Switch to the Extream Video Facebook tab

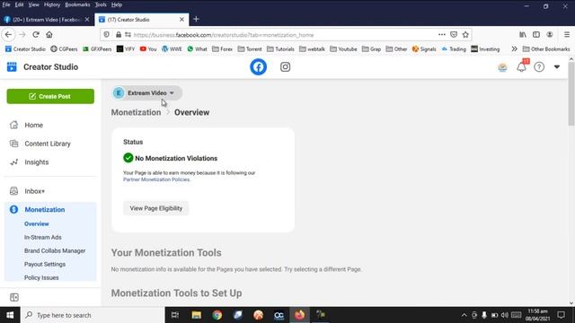pos(46,20)
